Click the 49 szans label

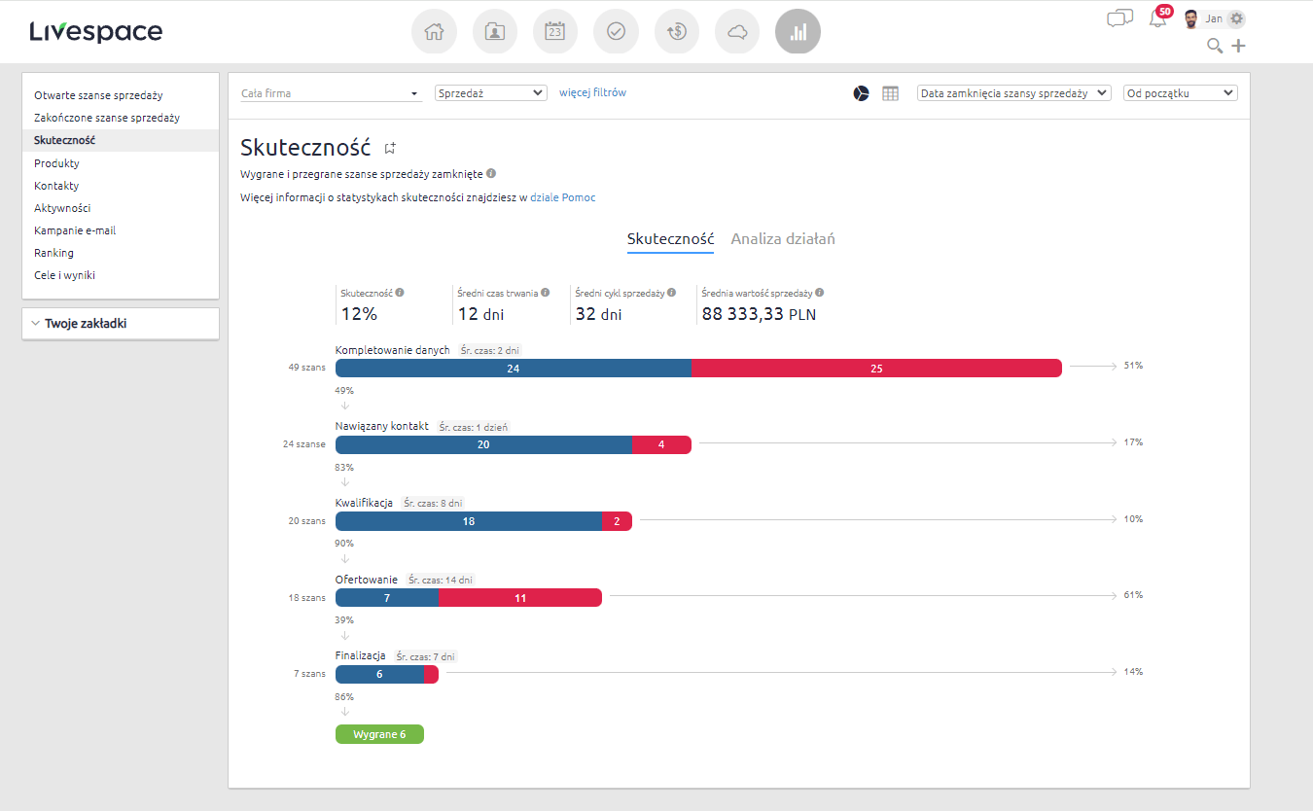click(307, 368)
